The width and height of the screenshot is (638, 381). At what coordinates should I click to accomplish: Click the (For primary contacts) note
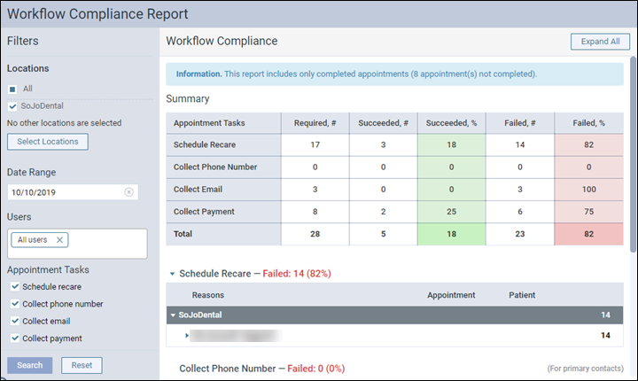(x=585, y=369)
